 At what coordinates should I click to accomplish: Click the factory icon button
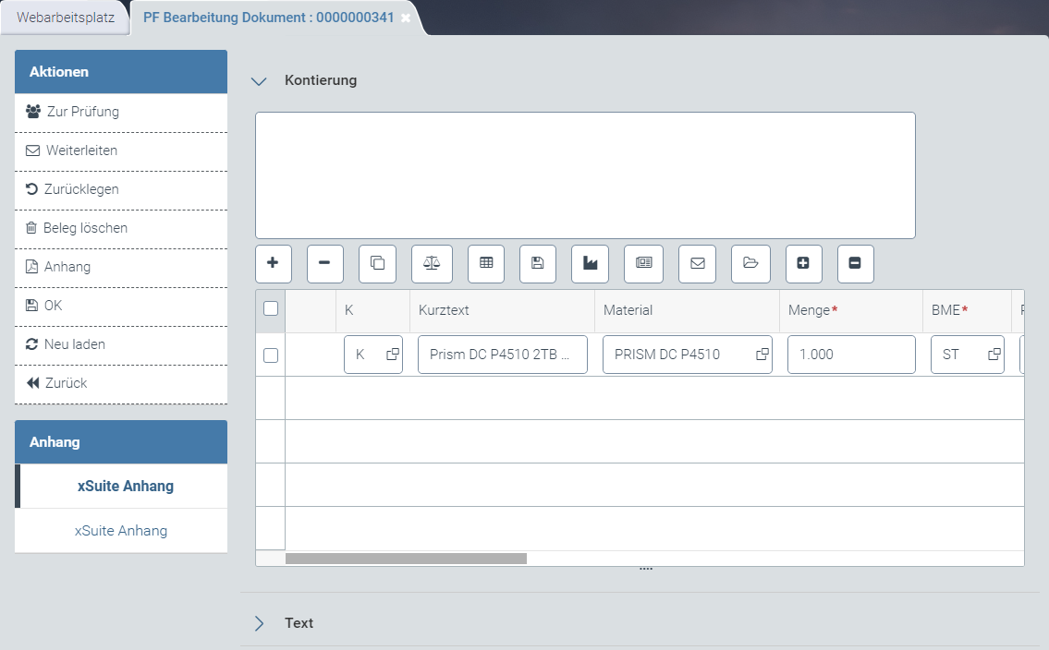click(x=591, y=263)
